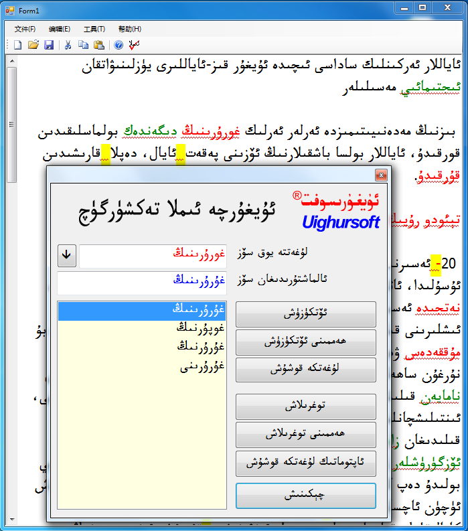Viewport: 468px width, 531px height.
Task: Click the Cut scissors icon
Action: pyautogui.click(x=68, y=45)
